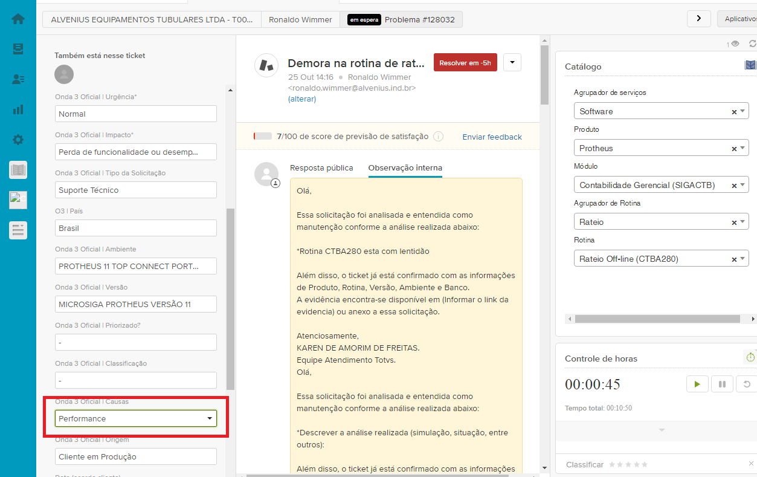Click inside the internal note text area
This screenshot has height=477, width=757.
pos(406,325)
